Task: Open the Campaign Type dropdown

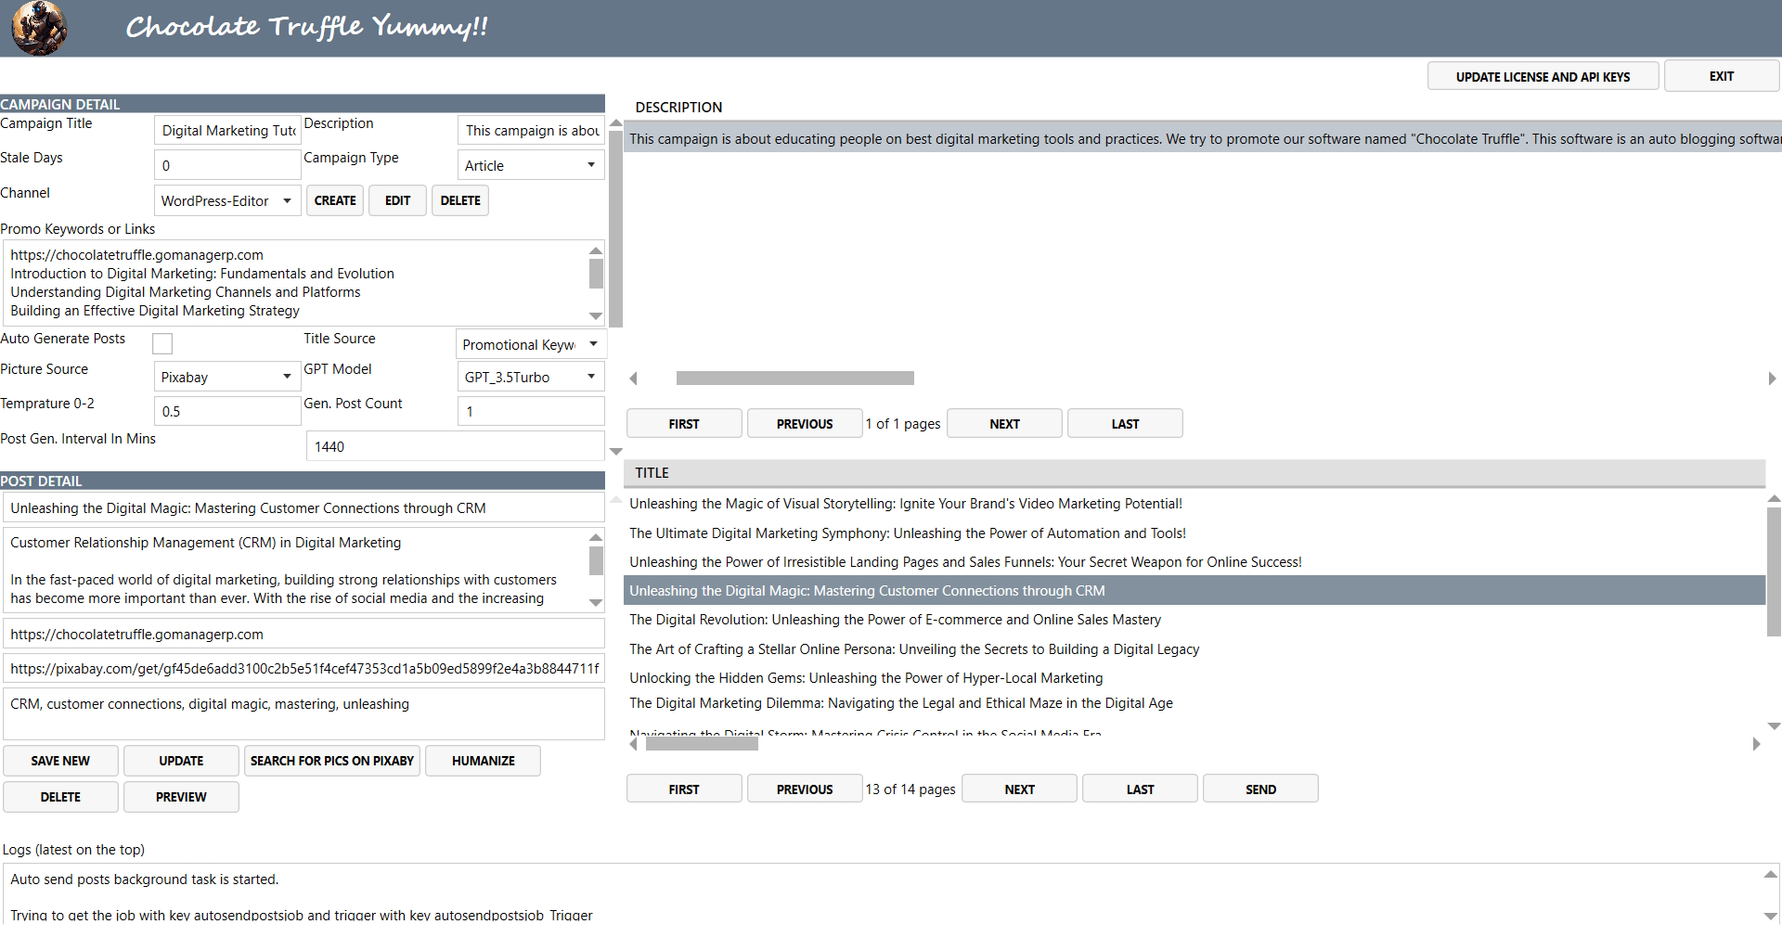Action: [531, 166]
